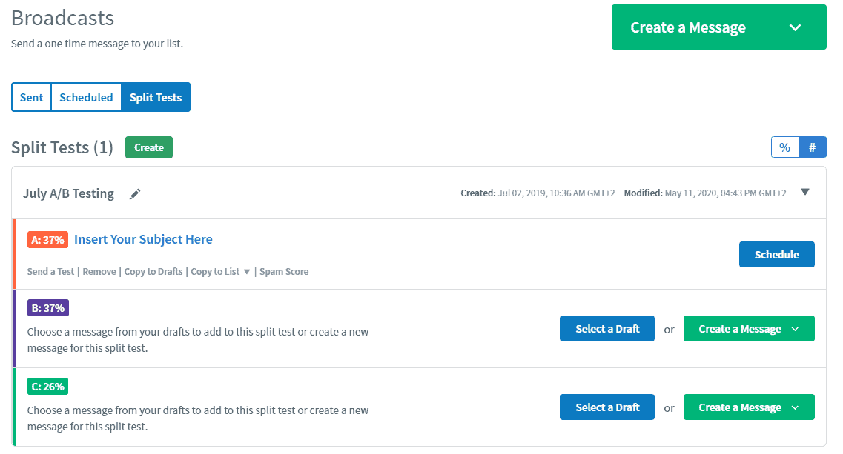The image size is (843, 454).
Task: Send a Test of variant A
Action: tap(50, 271)
